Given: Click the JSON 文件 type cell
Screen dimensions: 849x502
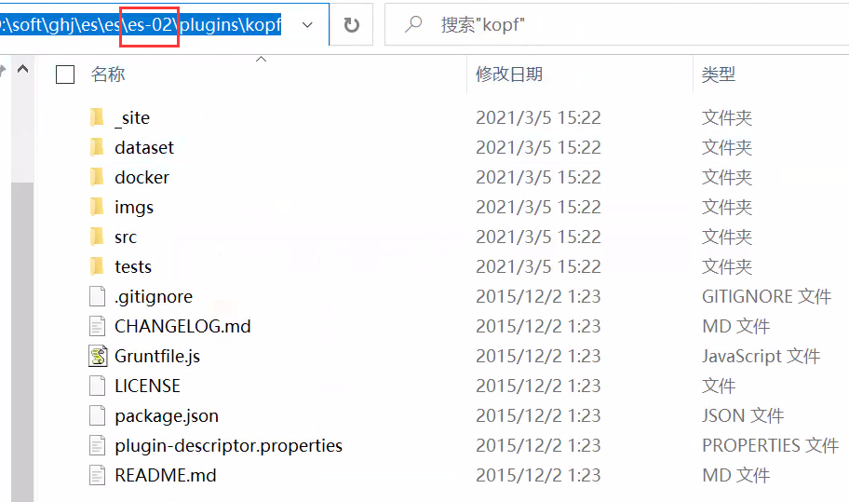Looking at the screenshot, I should pyautogui.click(x=742, y=415).
